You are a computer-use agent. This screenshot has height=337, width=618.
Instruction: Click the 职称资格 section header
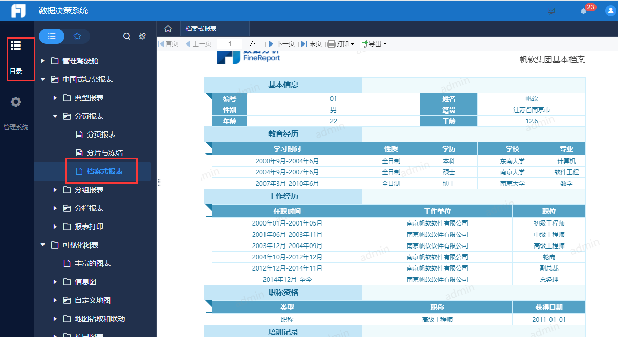click(283, 293)
